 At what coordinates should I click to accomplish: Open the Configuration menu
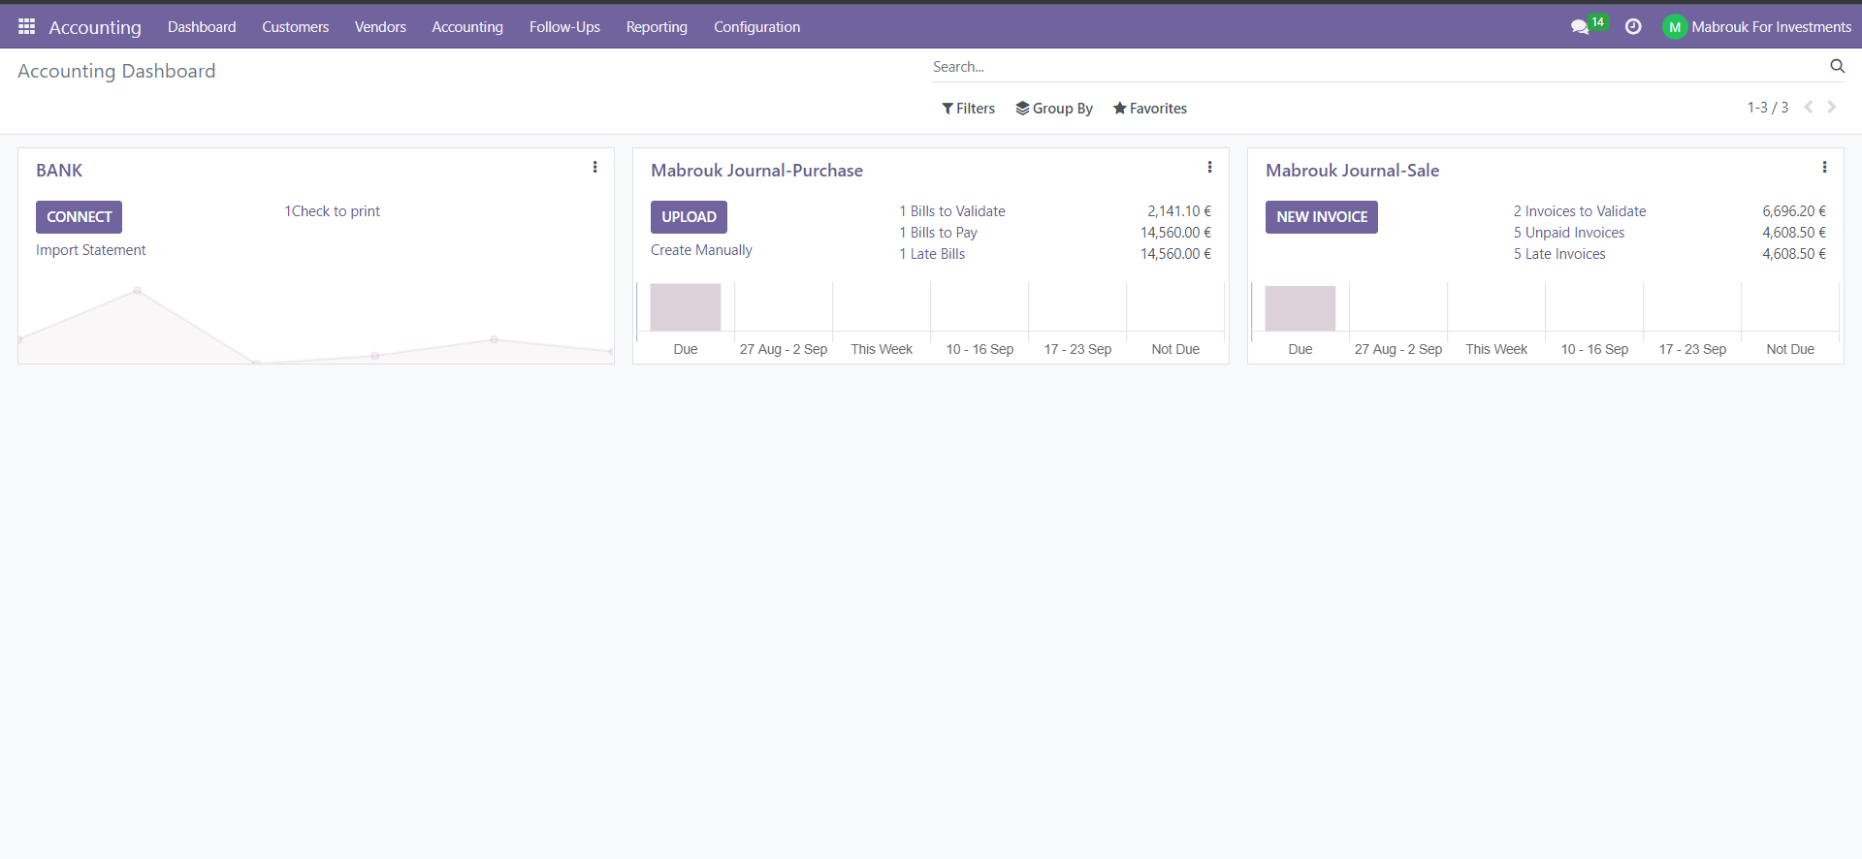point(757,27)
